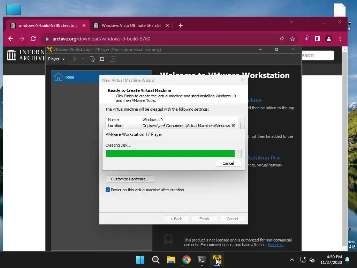Toggle Chrome side panel icon
The height and width of the screenshot is (268, 357).
click(318, 39)
